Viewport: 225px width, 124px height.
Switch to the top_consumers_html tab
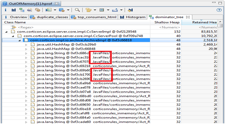(94, 17)
